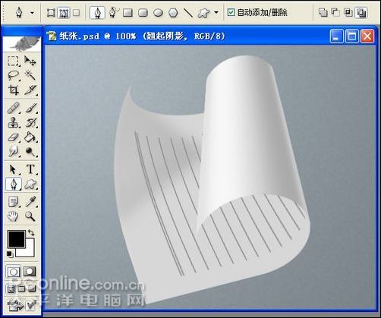Select the Eraser tool

pyautogui.click(x=13, y=137)
